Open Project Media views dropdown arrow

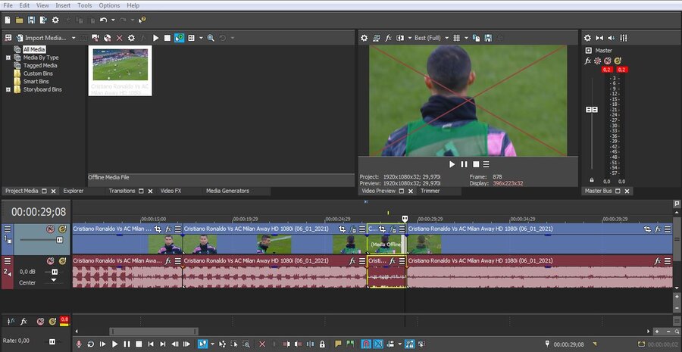click(x=201, y=39)
